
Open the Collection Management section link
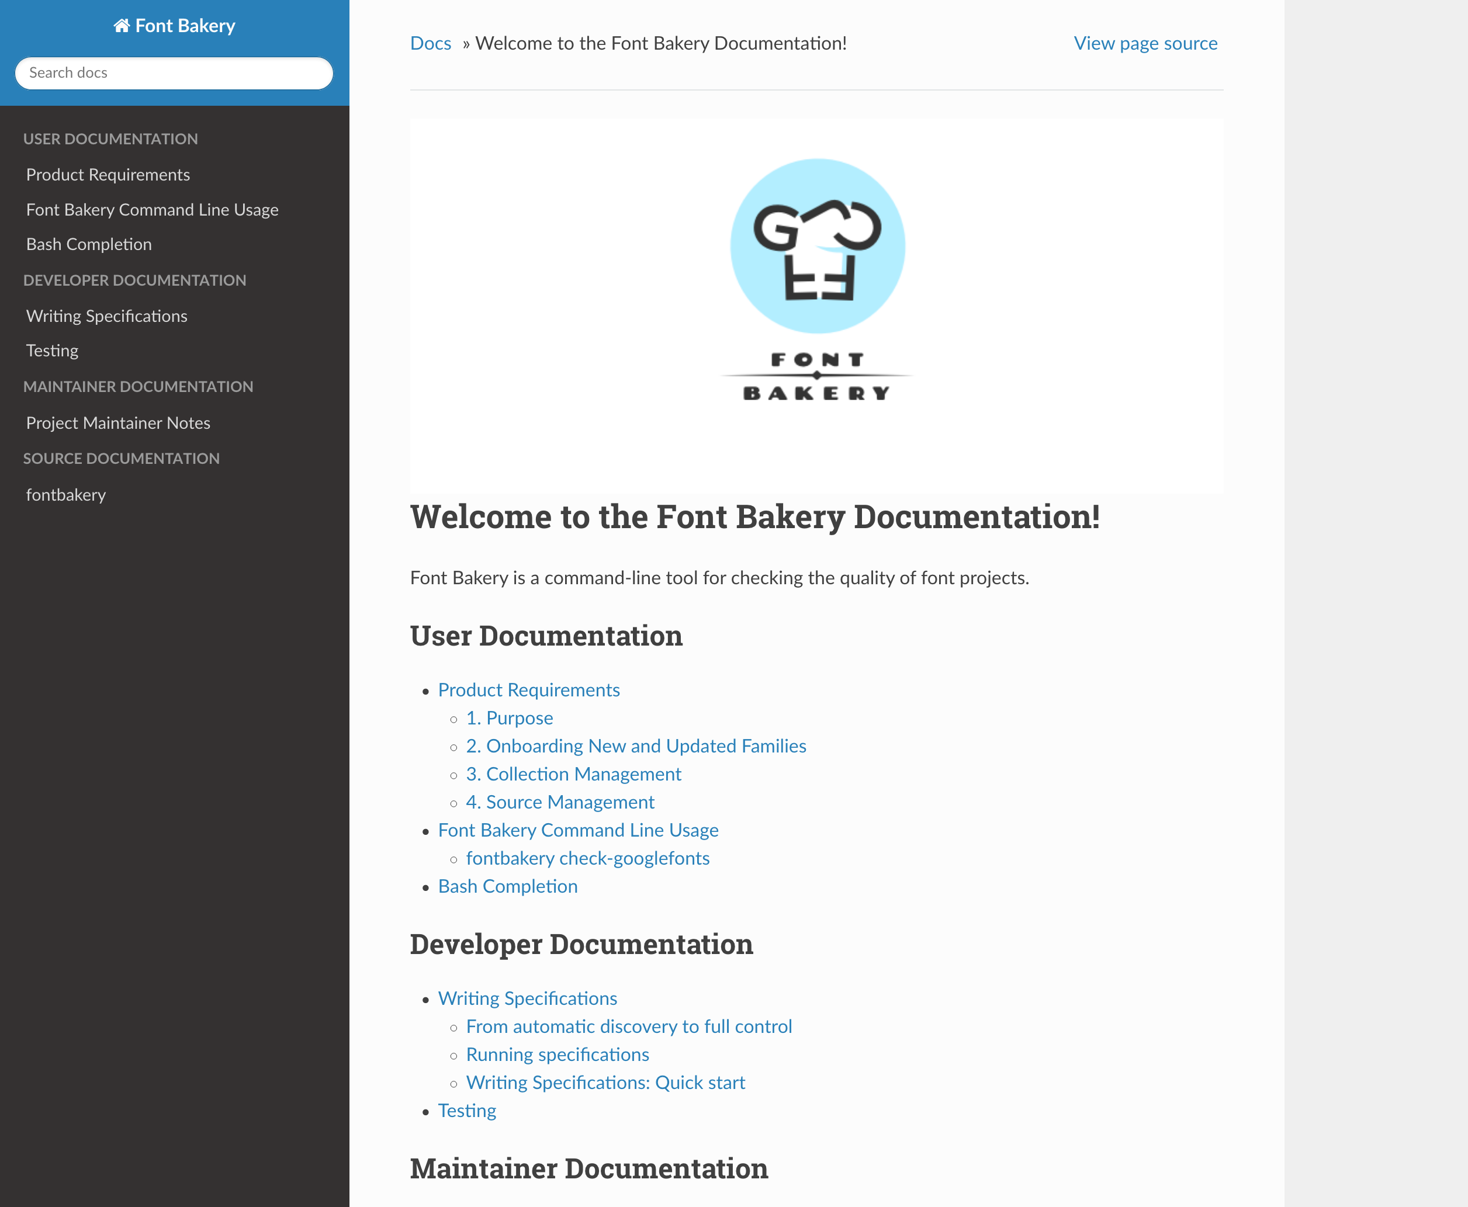click(x=574, y=774)
